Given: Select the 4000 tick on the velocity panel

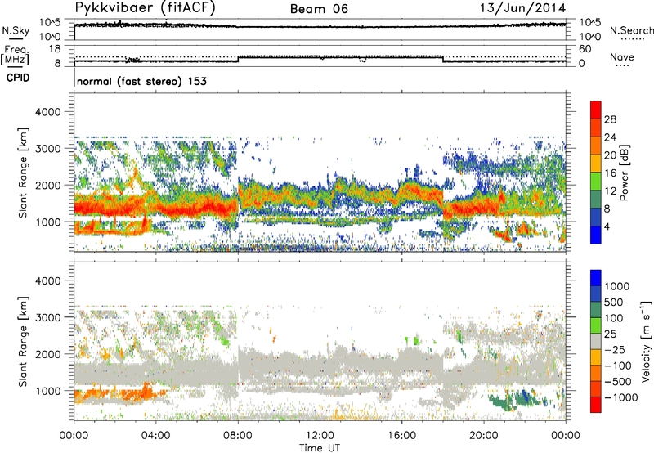Looking at the screenshot, I should [x=47, y=280].
